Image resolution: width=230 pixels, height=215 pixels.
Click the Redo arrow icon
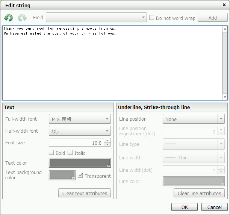click(x=22, y=18)
